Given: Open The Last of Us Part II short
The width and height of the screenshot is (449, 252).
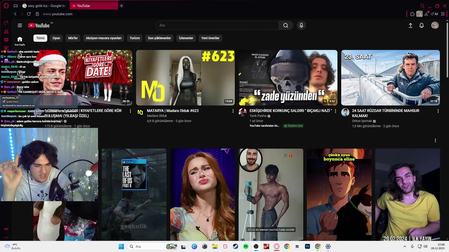Looking at the screenshot, I should coord(134,195).
